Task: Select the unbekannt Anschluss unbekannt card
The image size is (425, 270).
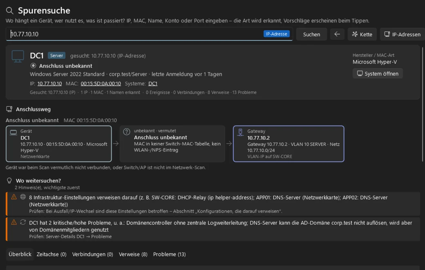Action: 172,144
